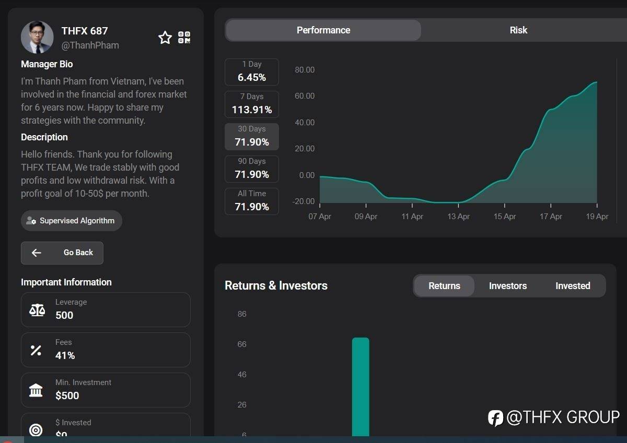
Task: Select the All Time performance period
Action: (252, 201)
